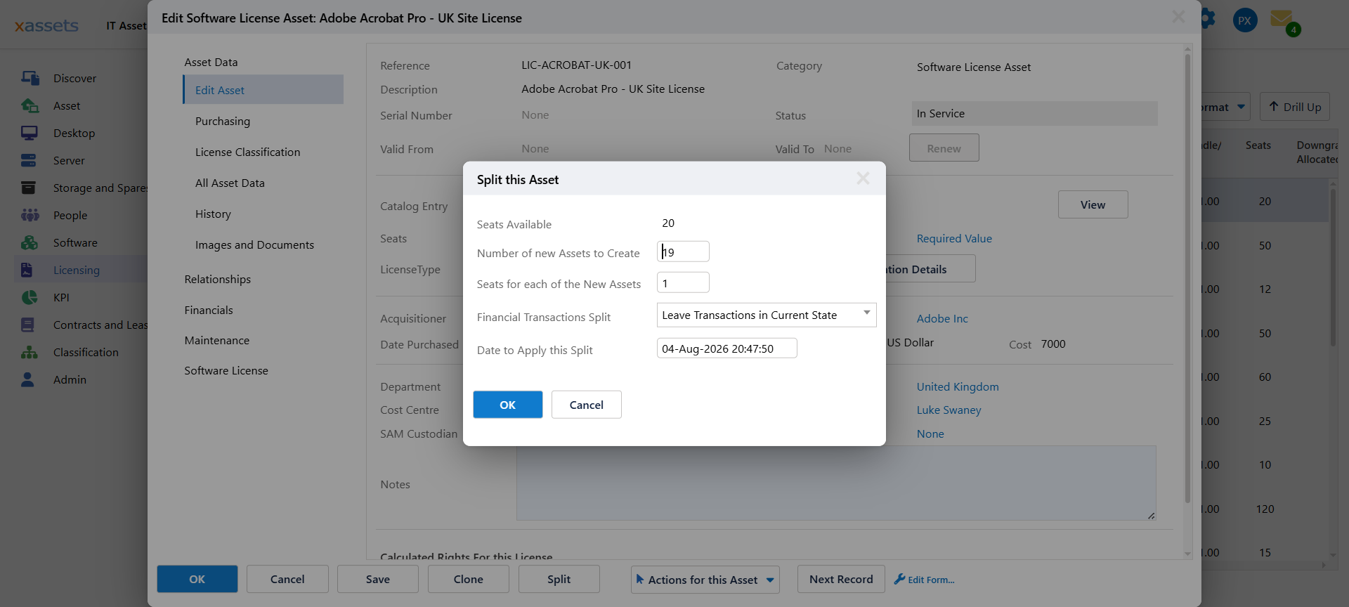Viewport: 1349px width, 607px height.
Task: Click the Contracts and Leases icon
Action: point(27,325)
